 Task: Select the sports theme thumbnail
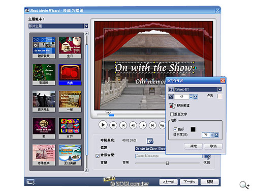click(44, 48)
